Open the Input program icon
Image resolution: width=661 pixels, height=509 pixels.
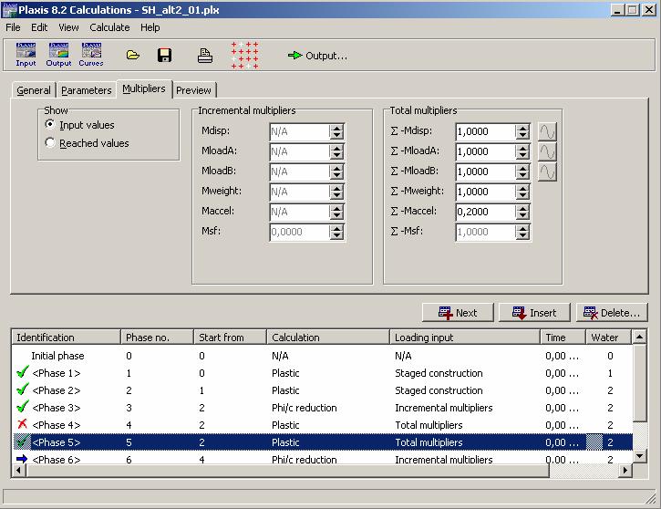point(26,55)
